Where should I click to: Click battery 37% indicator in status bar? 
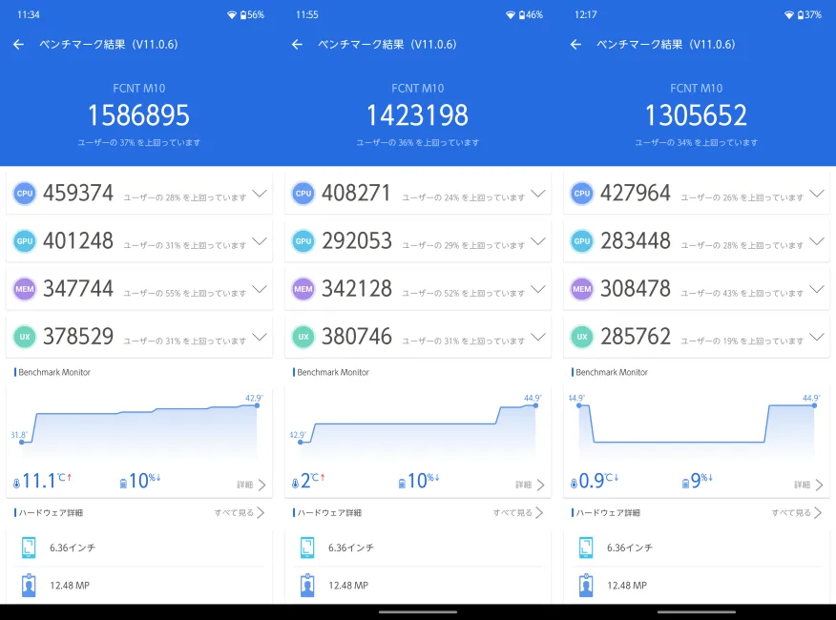(x=809, y=15)
